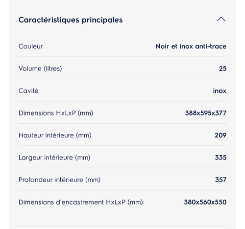Click the word Caractéristiques in the heading
Image resolution: width=245 pixels, height=229 pixels.
[x=49, y=20]
